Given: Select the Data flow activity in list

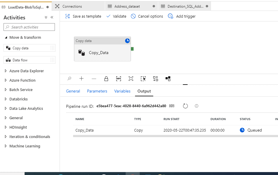Looking at the screenshot, I should click(29, 60).
